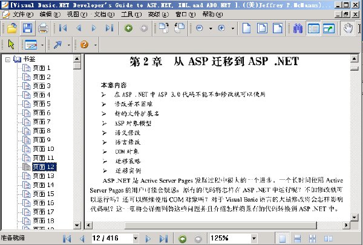Select bookmark 页面 1
The height and width of the screenshot is (245, 363).
tap(41, 68)
